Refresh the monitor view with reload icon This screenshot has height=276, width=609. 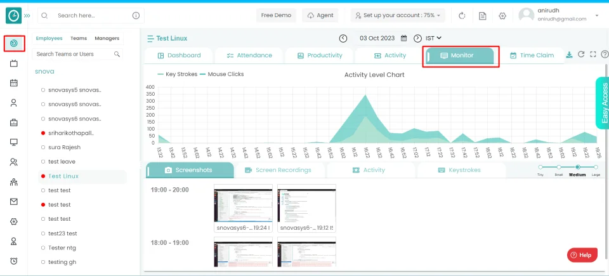pos(580,55)
